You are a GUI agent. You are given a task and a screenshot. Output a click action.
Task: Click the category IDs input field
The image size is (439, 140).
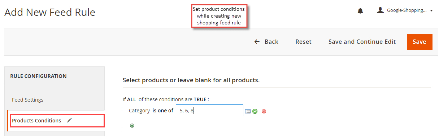209,111
